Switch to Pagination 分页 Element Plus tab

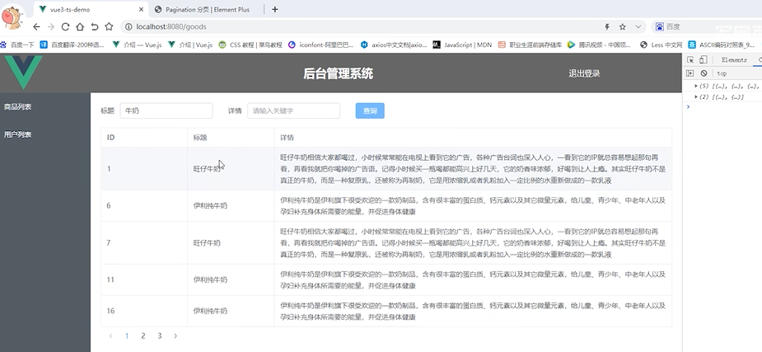tap(208, 9)
